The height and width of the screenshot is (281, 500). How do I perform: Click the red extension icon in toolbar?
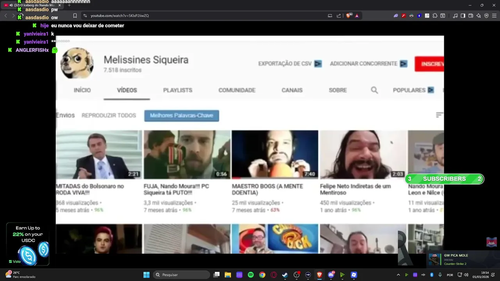click(404, 16)
